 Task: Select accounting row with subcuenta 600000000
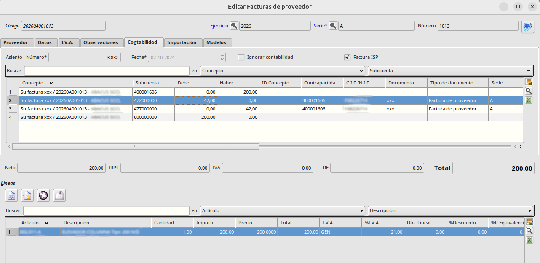(x=271, y=117)
